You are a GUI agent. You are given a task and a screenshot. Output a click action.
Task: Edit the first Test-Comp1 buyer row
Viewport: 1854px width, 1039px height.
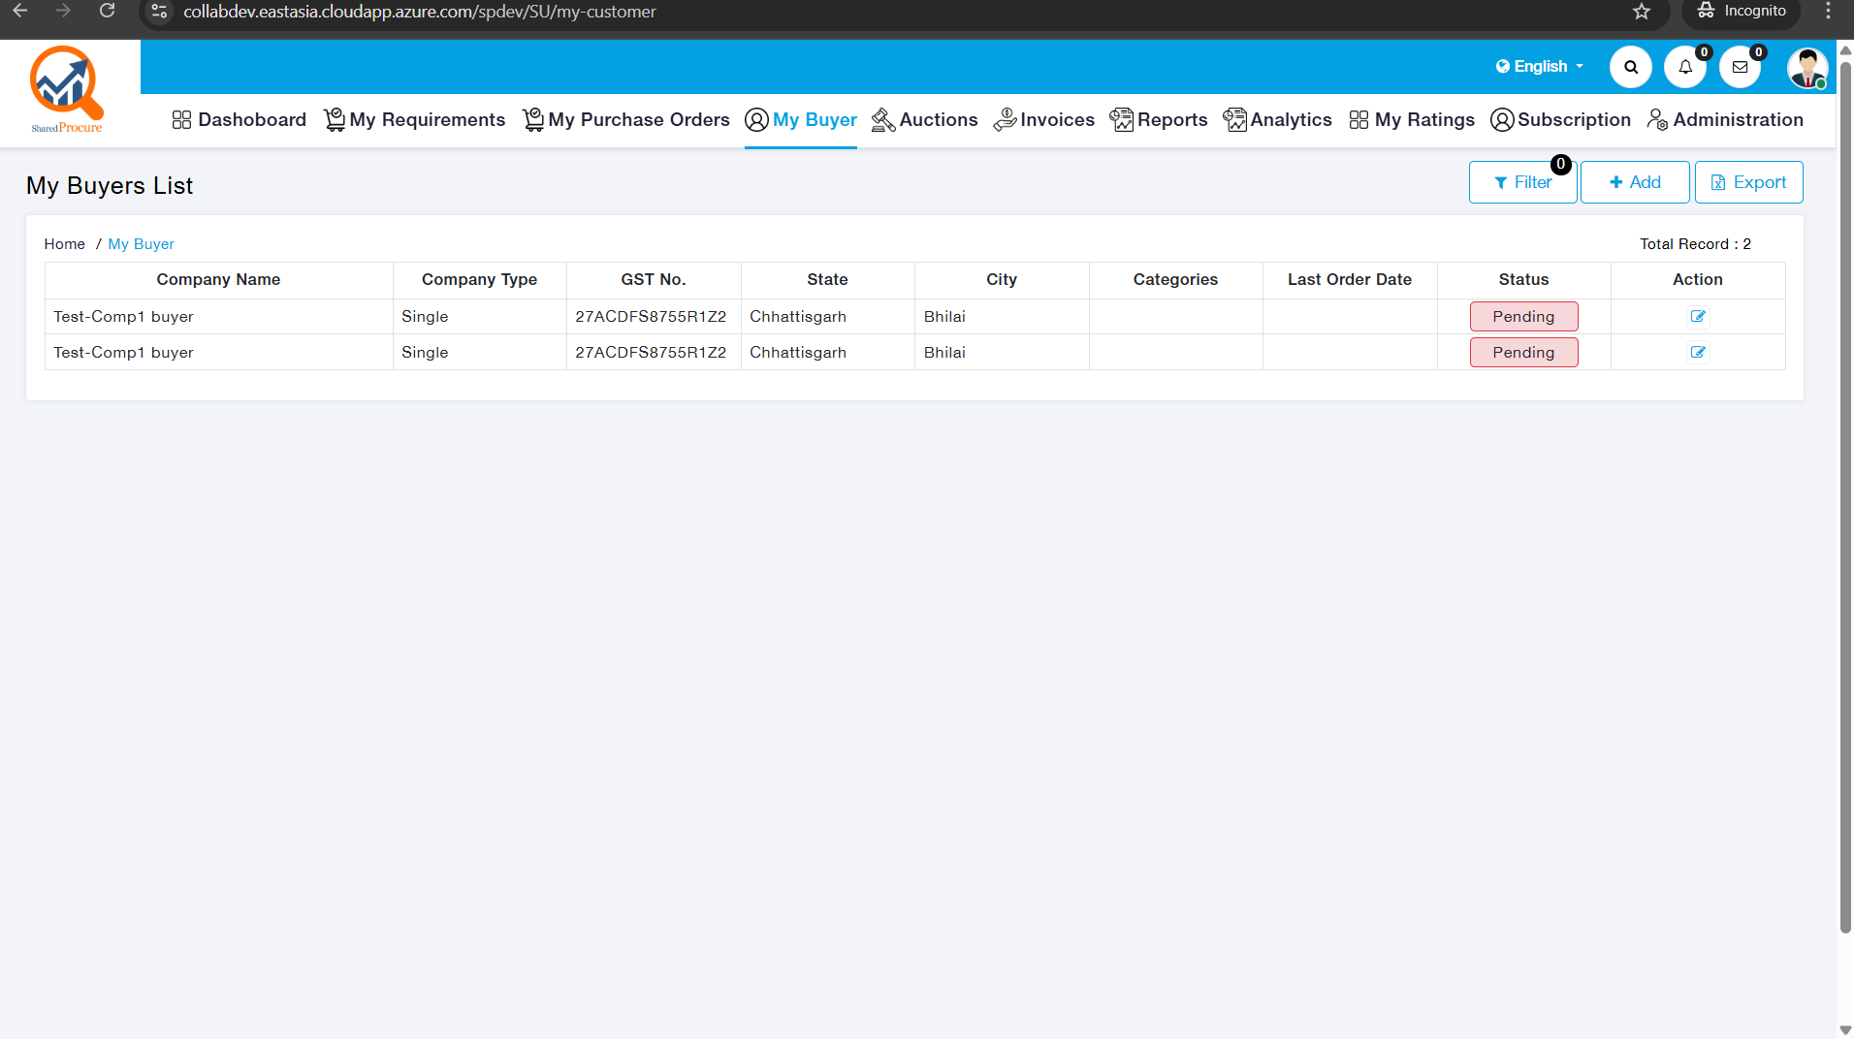point(1697,316)
